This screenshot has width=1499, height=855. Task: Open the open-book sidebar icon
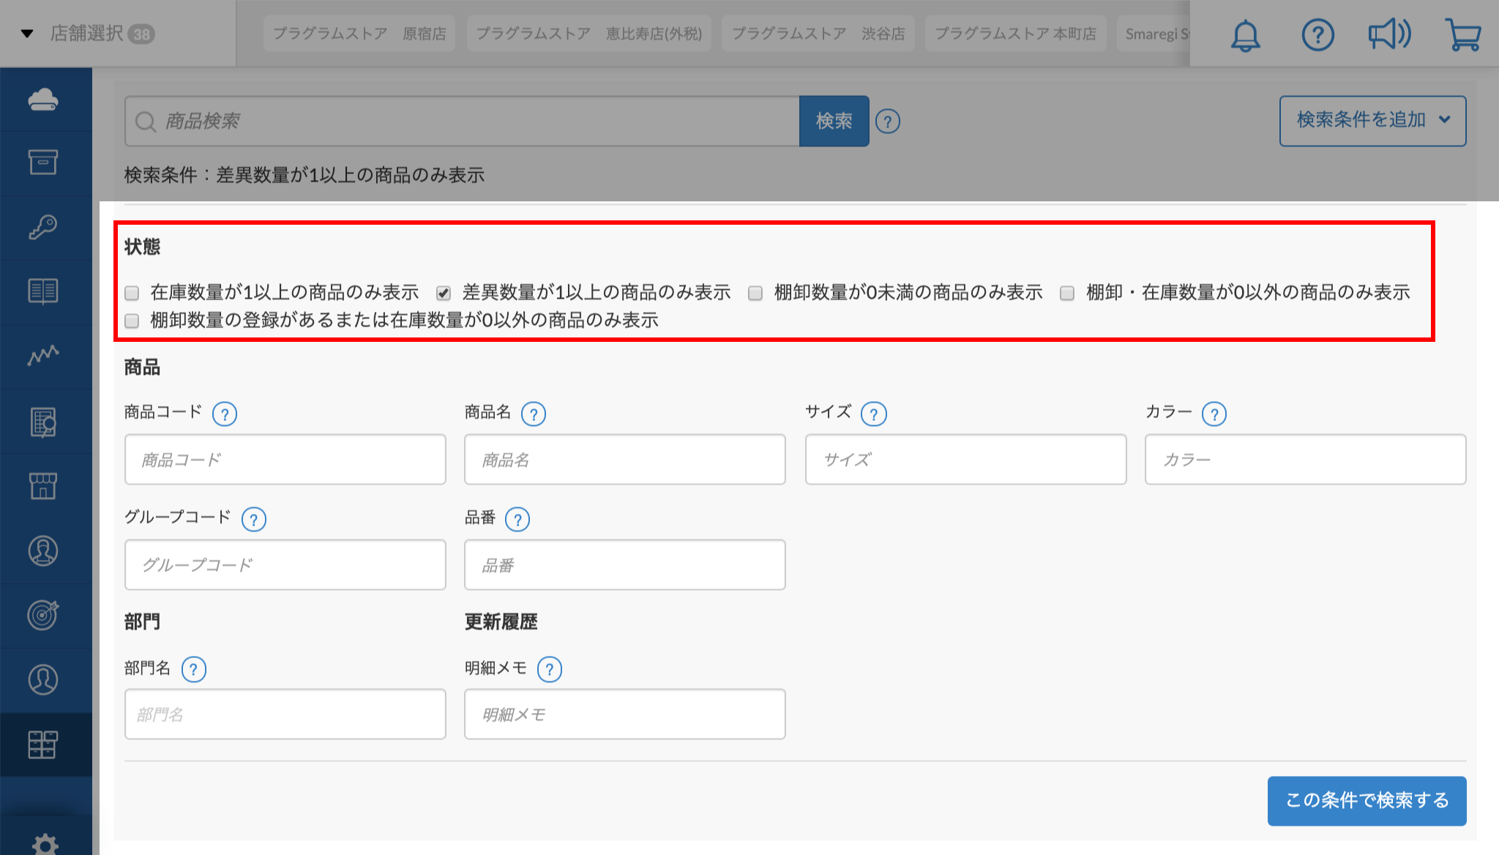pos(43,291)
